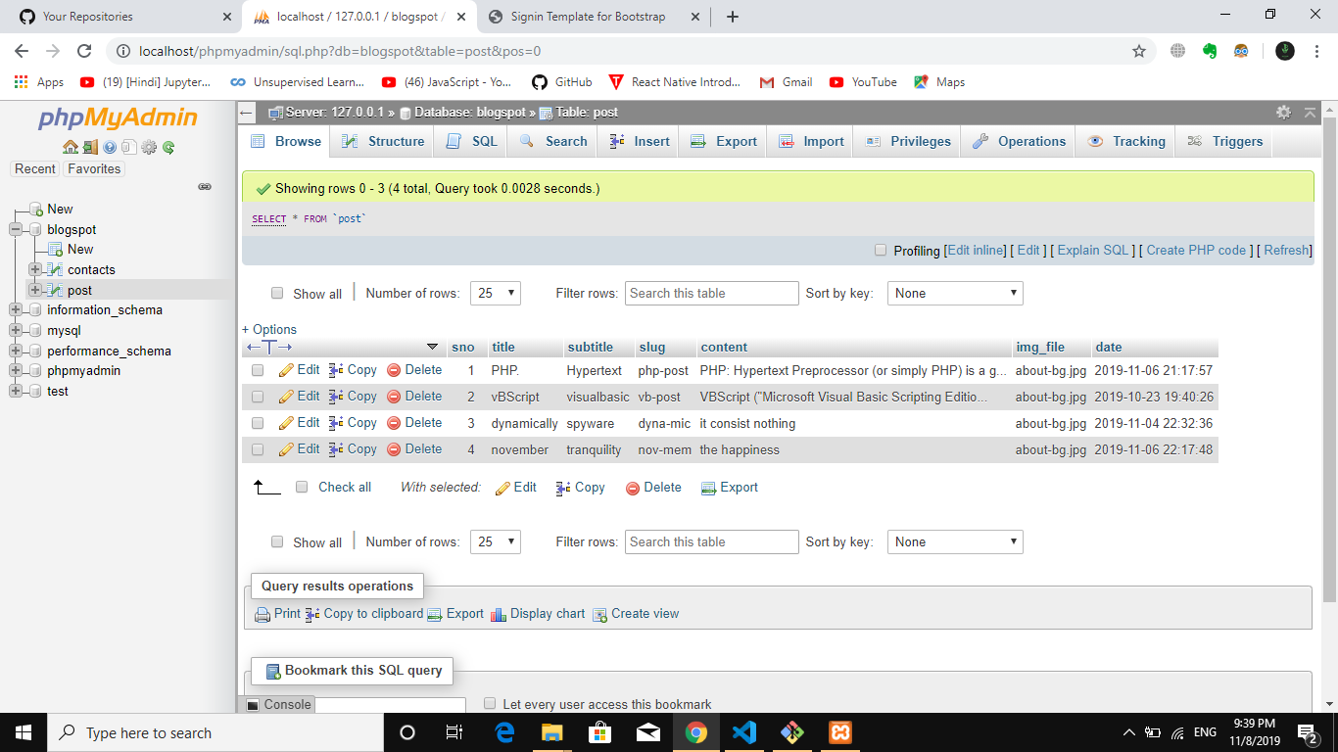Tick the Check all checkbox
1338x752 pixels.
302,487
